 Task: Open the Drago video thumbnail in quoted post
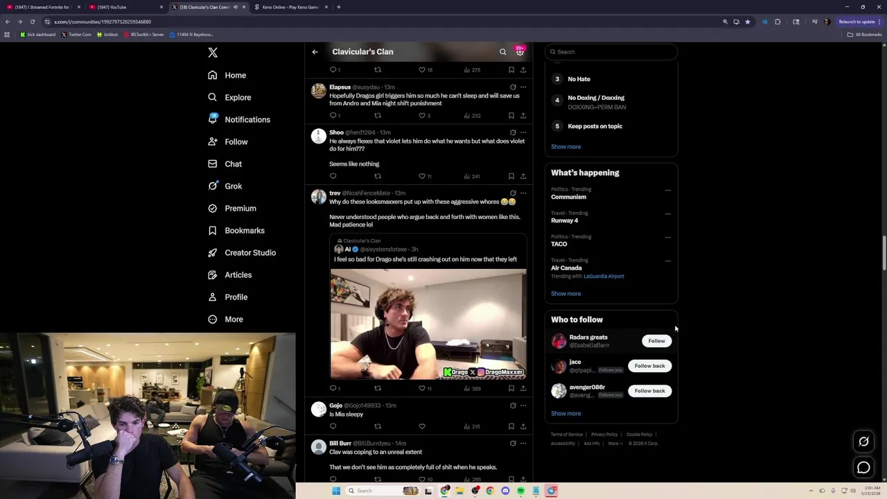pyautogui.click(x=428, y=324)
